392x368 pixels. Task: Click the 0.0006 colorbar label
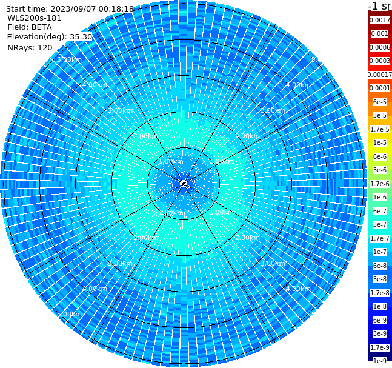tap(380, 47)
